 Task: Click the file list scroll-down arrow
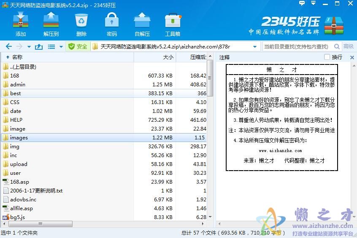(x=210, y=217)
